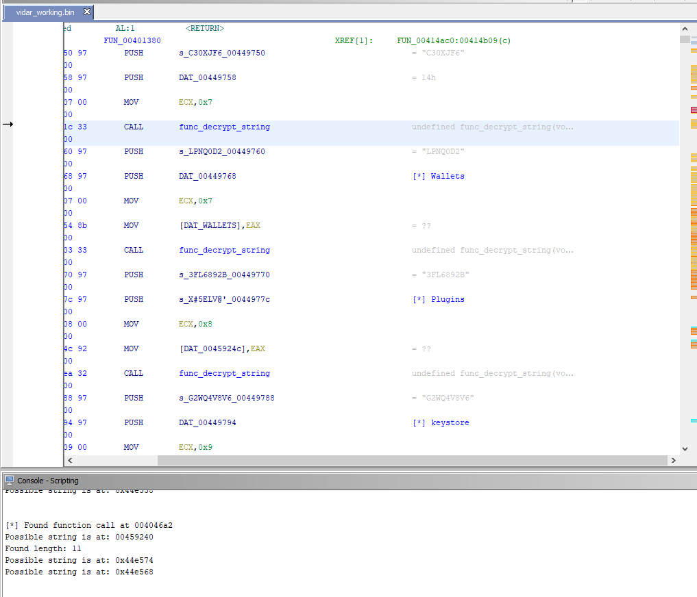
Task: Click the Console - Scripting panel icon
Action: (x=9, y=480)
